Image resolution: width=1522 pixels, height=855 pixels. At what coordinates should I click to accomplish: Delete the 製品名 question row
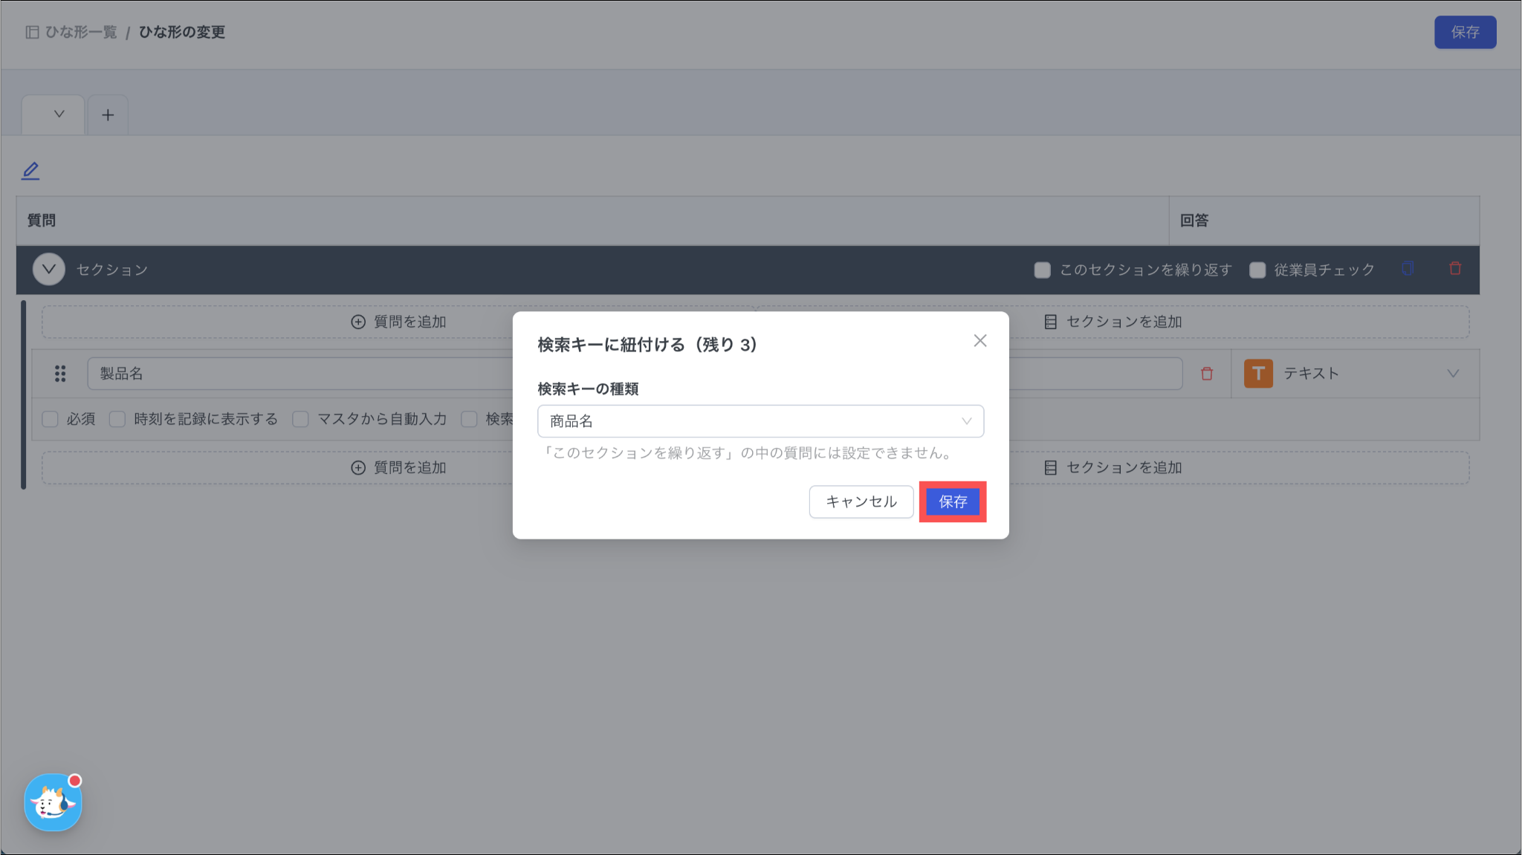pos(1207,374)
